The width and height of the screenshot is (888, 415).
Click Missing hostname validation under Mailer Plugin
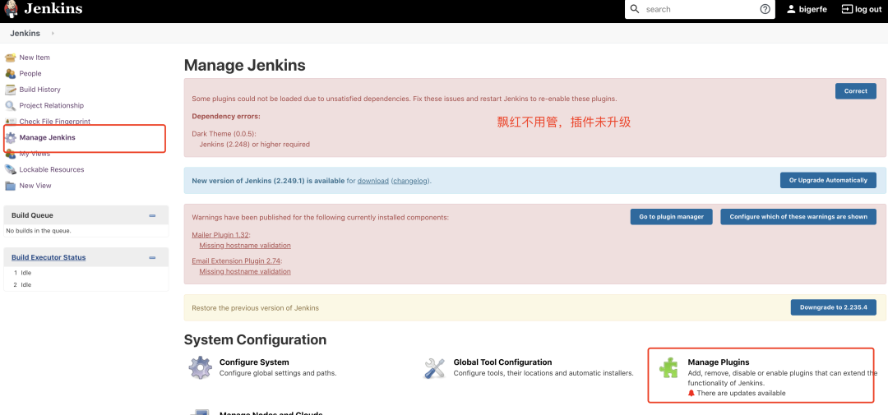pyautogui.click(x=245, y=246)
